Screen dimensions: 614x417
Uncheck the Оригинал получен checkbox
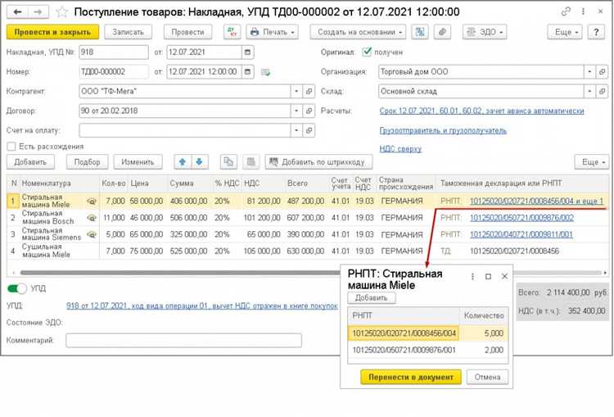coord(368,52)
